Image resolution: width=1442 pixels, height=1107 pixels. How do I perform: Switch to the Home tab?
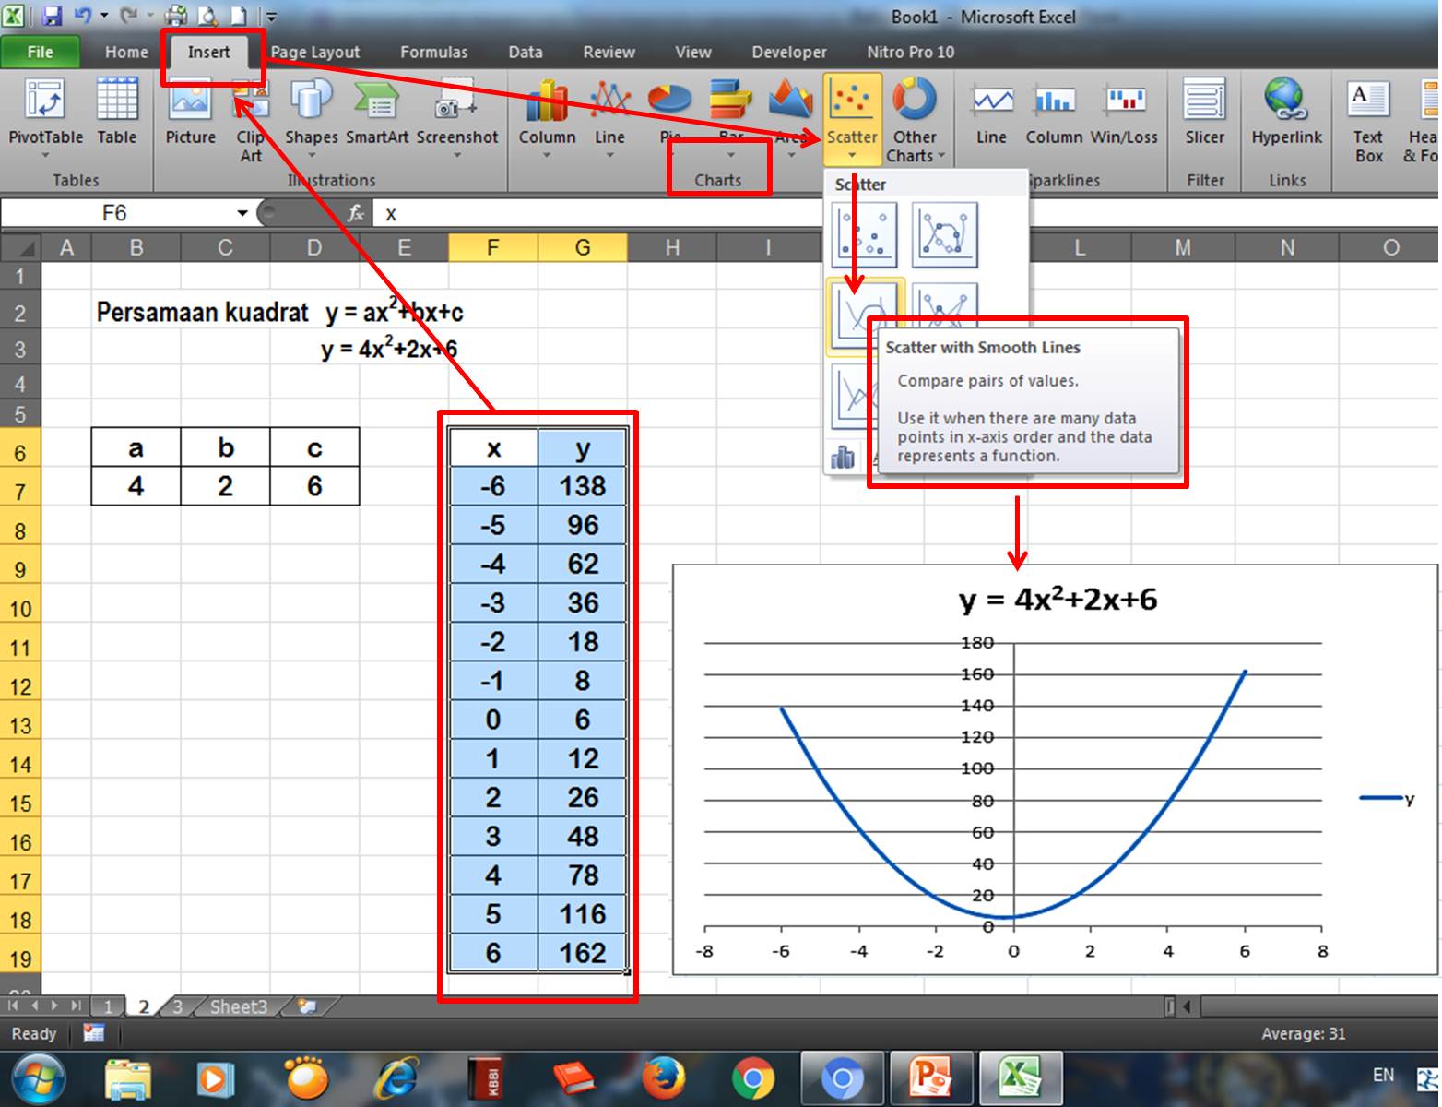[126, 52]
